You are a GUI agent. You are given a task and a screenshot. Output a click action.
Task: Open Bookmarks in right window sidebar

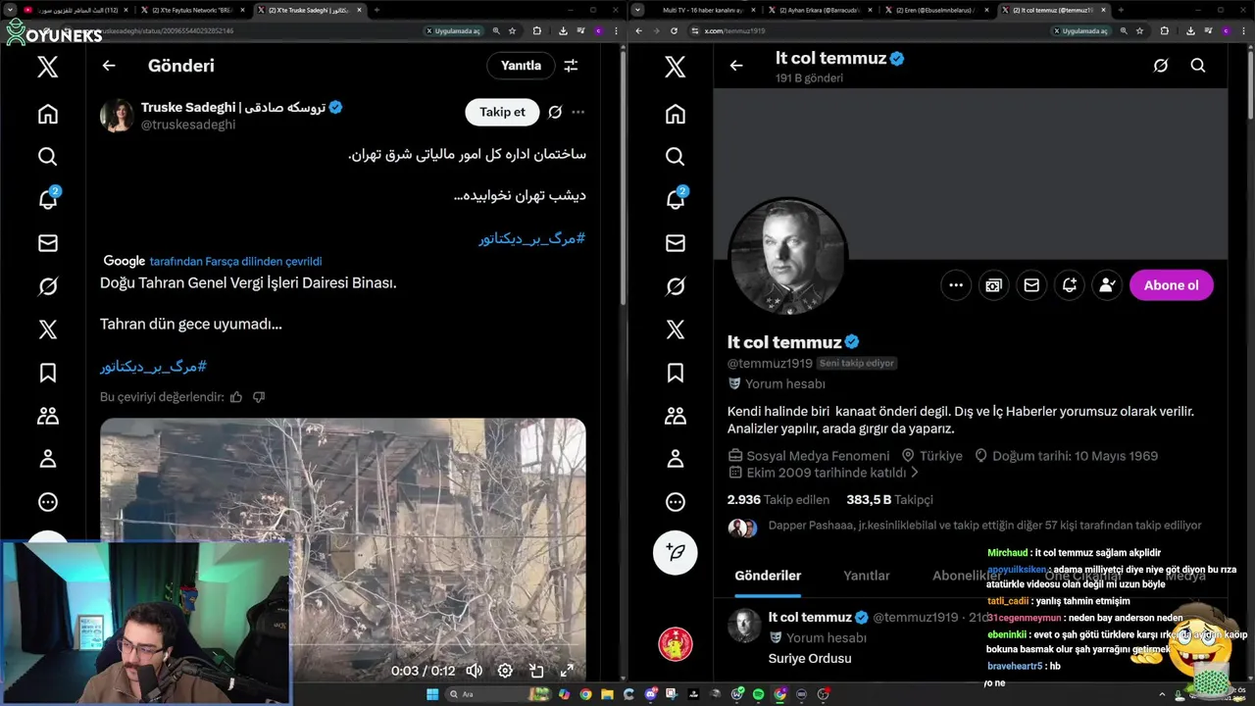pos(675,373)
